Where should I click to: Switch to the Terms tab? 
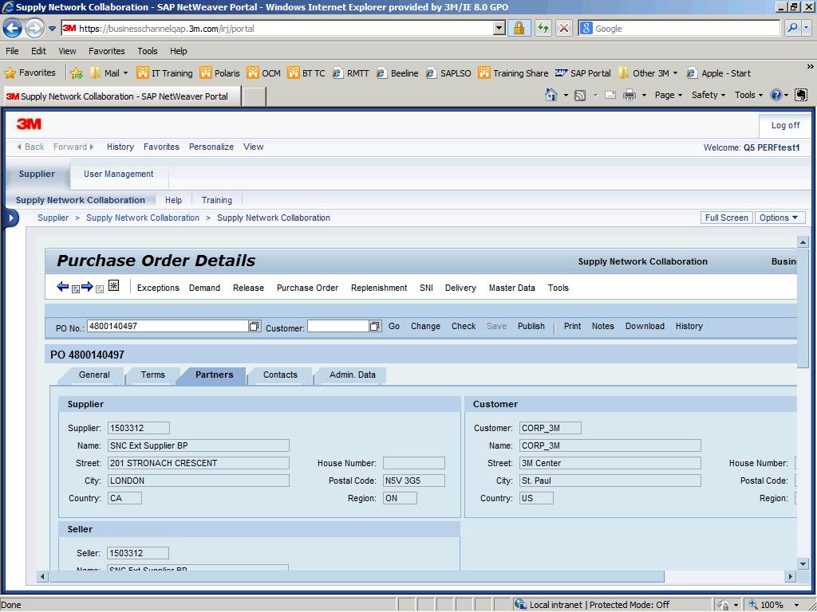pyautogui.click(x=152, y=375)
